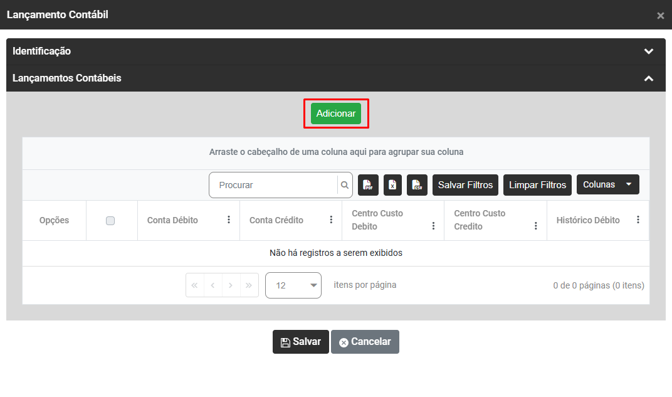Save the entry with Salvar

pos(300,342)
